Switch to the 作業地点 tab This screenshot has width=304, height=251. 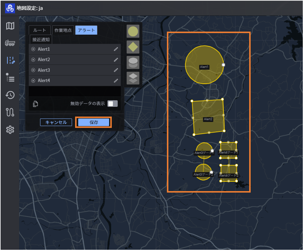pos(63,30)
